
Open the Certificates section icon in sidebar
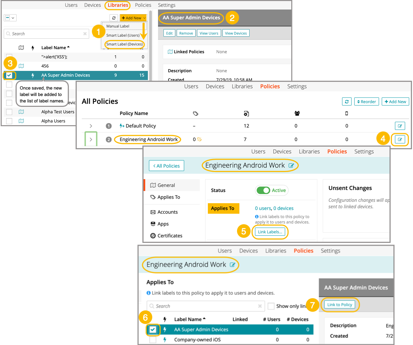(x=153, y=236)
